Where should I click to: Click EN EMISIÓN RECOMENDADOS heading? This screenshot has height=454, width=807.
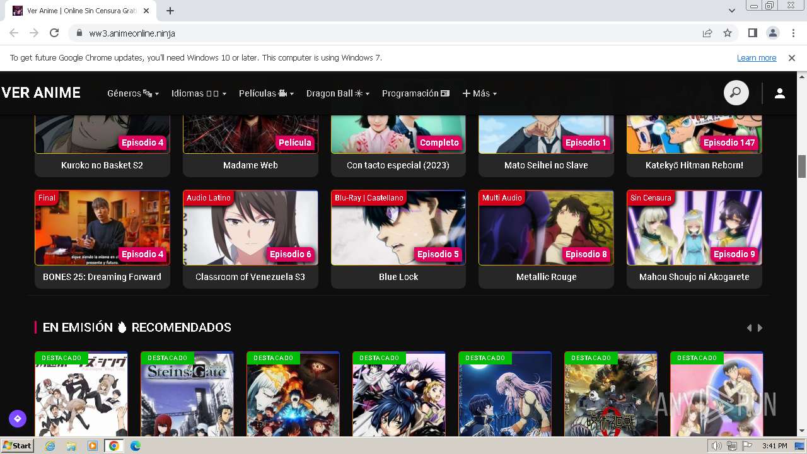[137, 327]
